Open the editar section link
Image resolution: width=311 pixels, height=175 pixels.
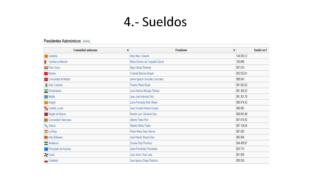coord(86,41)
